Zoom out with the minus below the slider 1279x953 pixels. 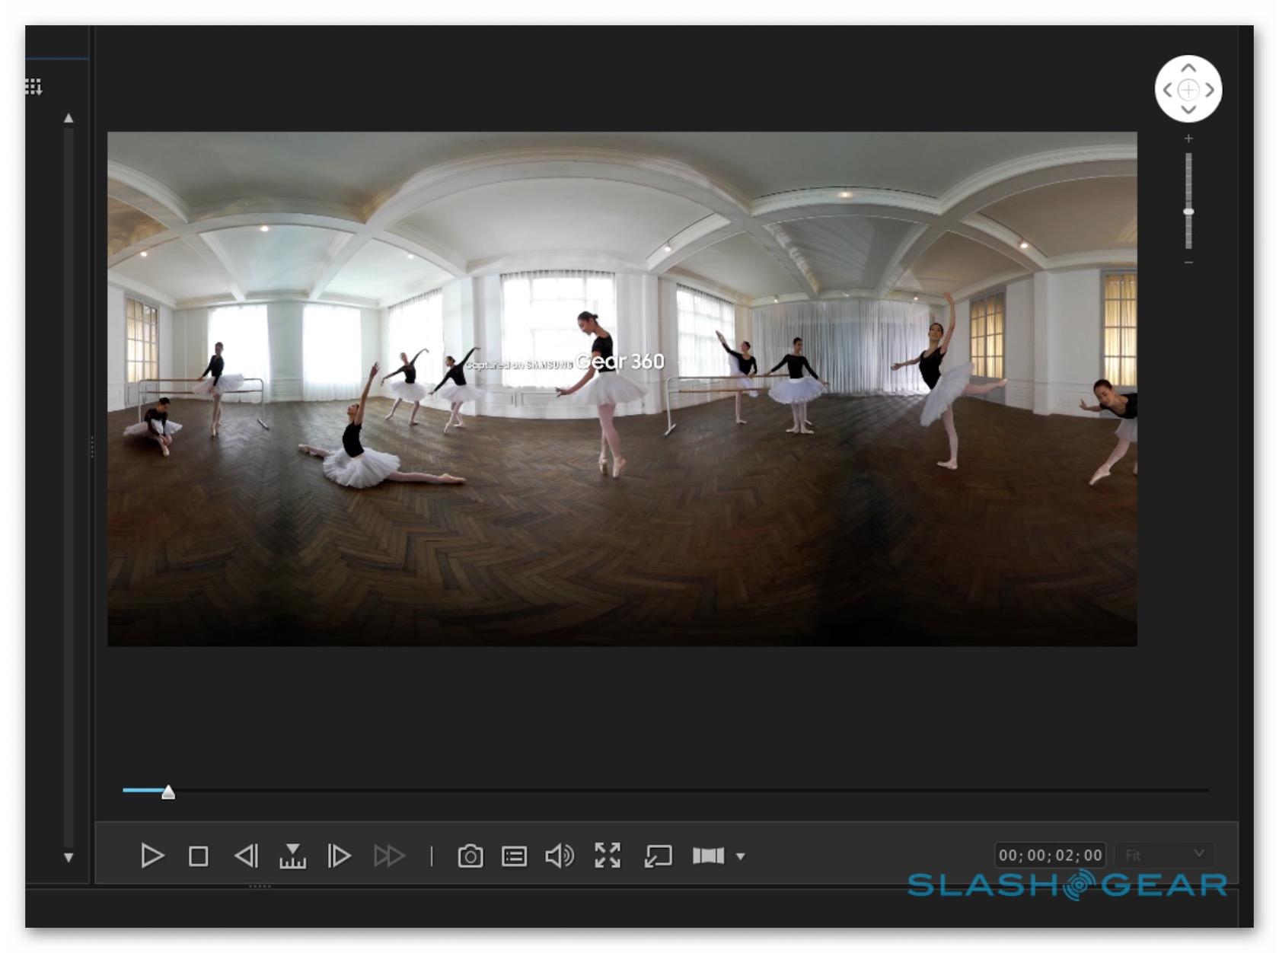point(1188,263)
